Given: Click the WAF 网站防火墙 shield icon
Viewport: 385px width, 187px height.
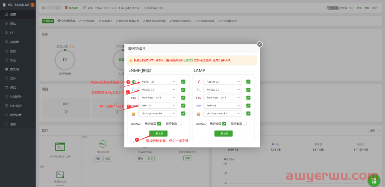Looking at the screenshot, I should (102, 143).
